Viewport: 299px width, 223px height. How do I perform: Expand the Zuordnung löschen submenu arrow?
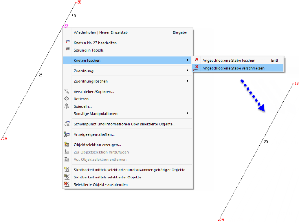pyautogui.click(x=187, y=81)
